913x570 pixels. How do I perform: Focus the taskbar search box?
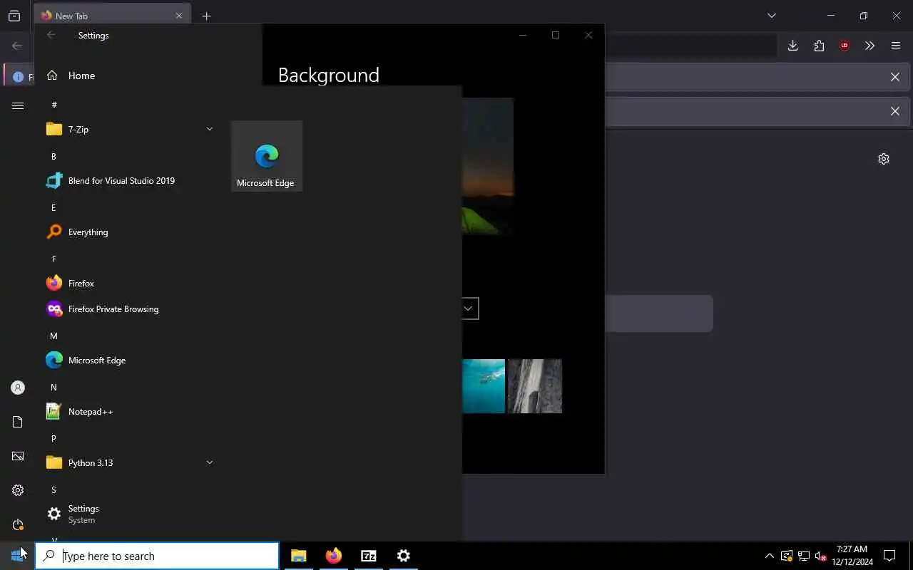click(157, 556)
